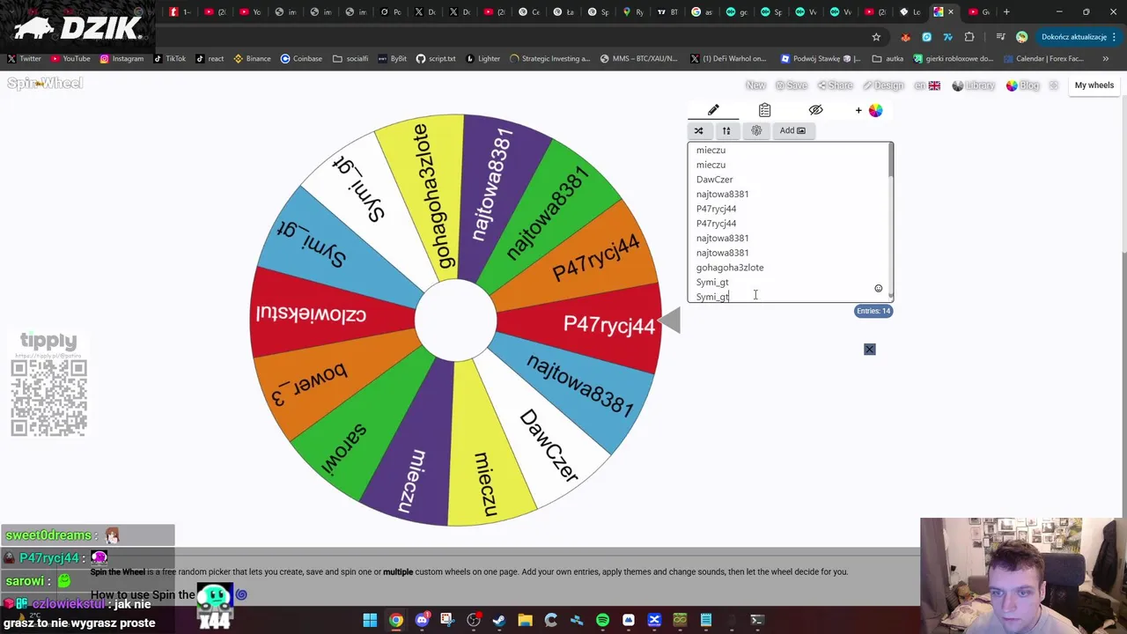Open the Blog link
Viewport: 1127px width, 634px height.
(x=1023, y=85)
